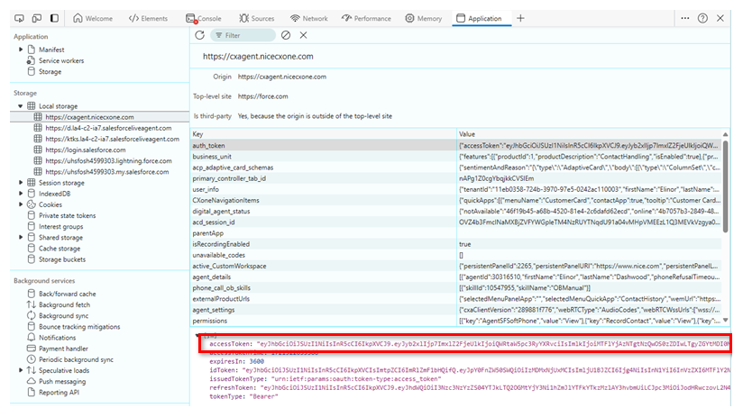Image resolution: width=743 pixels, height=417 pixels.
Task: Open the Network tab
Action: pos(309,18)
